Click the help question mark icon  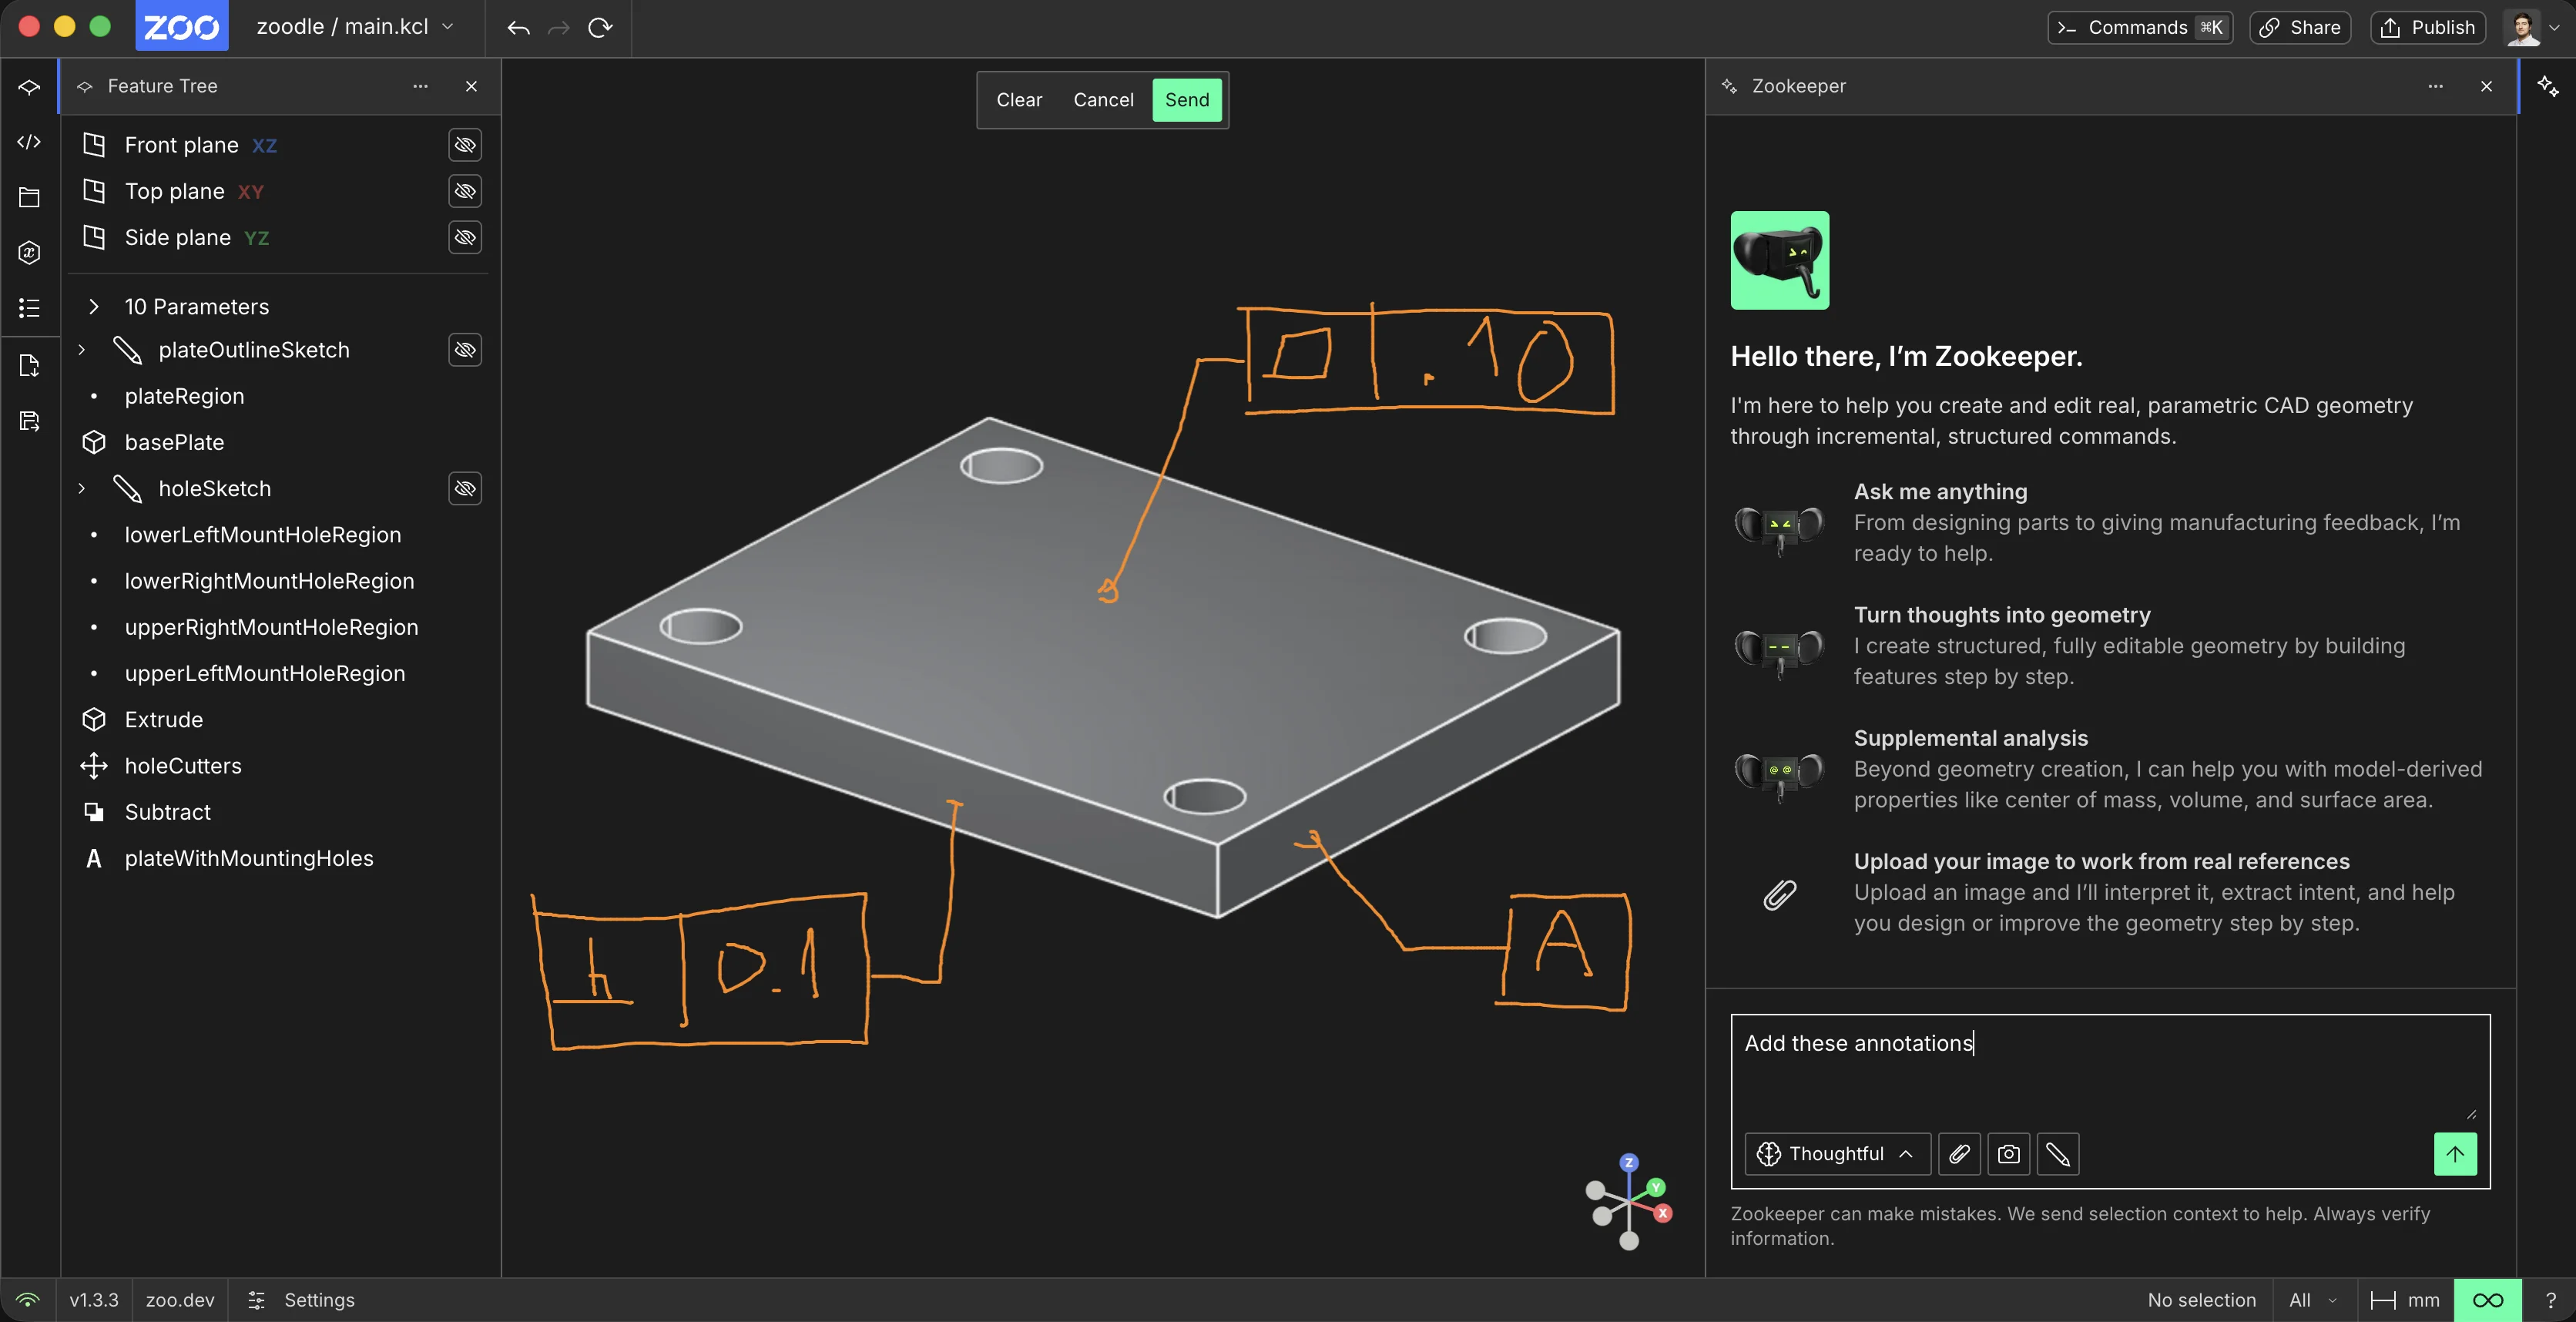coord(2550,1300)
